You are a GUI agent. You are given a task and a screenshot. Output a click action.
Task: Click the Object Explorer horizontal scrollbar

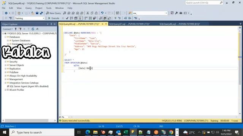coord(26,121)
